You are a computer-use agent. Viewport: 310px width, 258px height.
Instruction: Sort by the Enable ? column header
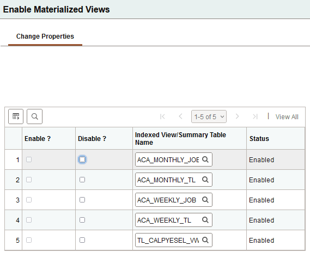[x=38, y=139]
